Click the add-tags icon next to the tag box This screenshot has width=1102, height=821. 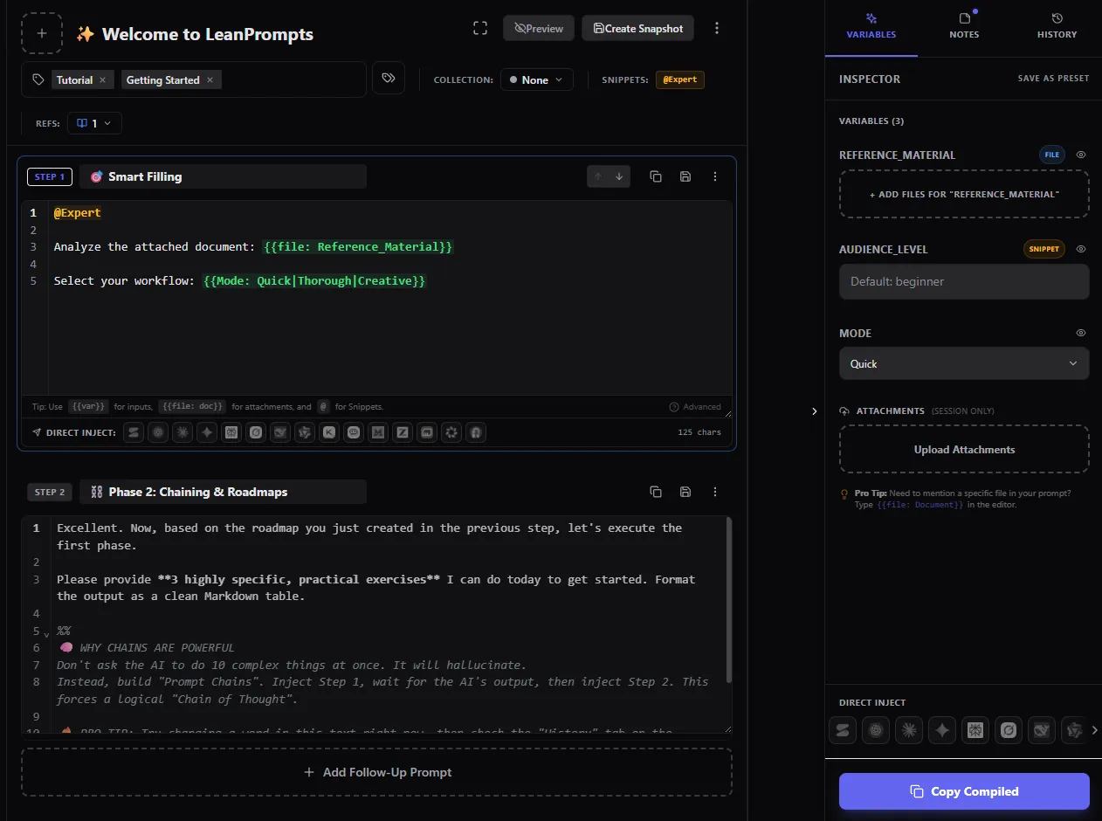389,78
